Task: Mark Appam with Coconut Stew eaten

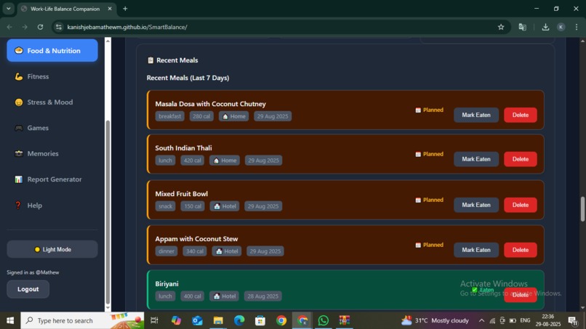Action: pos(476,250)
